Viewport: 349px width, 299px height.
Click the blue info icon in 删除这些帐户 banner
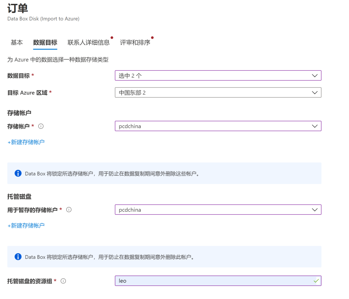18,173
